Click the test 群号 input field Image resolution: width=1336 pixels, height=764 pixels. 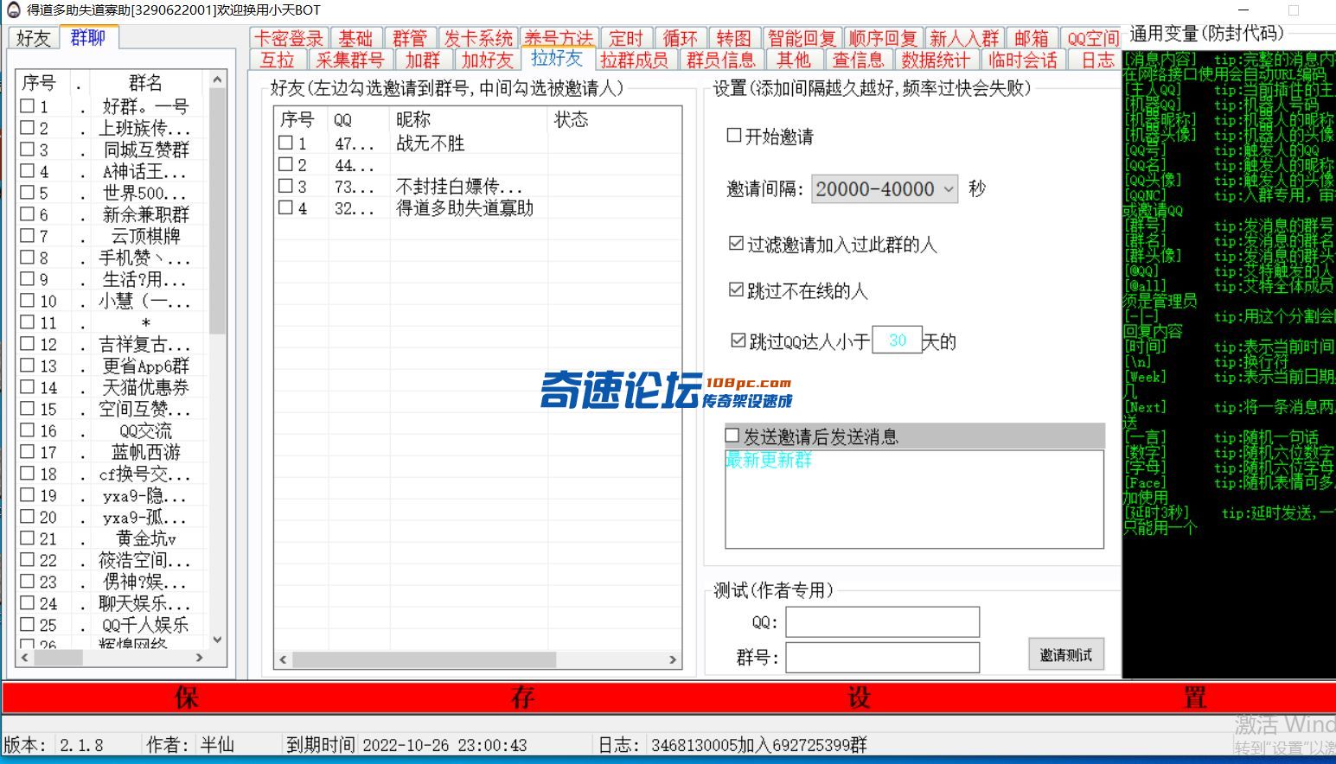click(x=882, y=657)
